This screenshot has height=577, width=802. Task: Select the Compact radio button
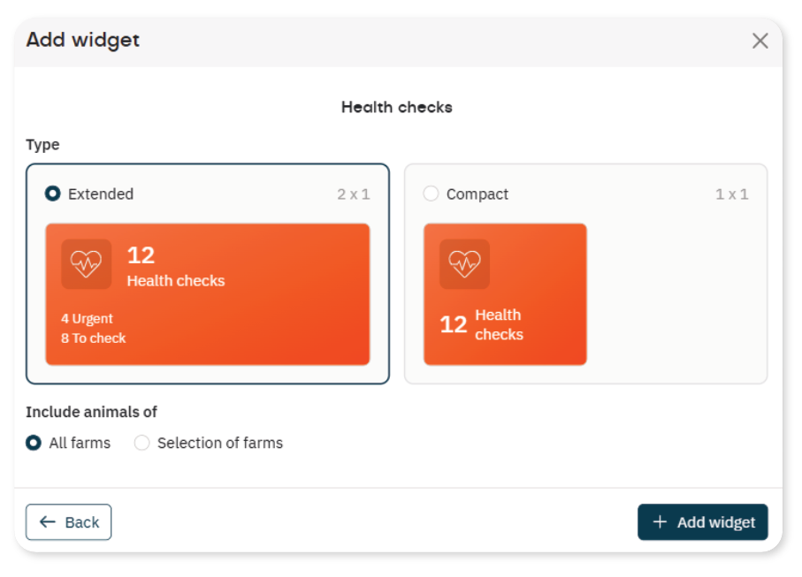[x=431, y=194]
